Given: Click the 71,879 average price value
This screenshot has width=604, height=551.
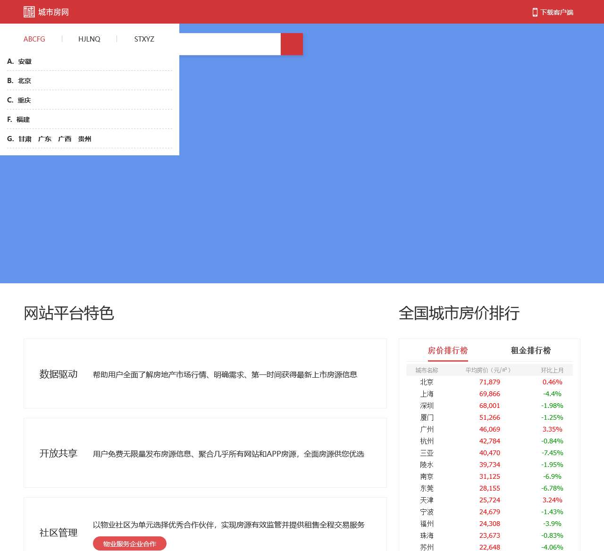Looking at the screenshot, I should click(x=490, y=382).
